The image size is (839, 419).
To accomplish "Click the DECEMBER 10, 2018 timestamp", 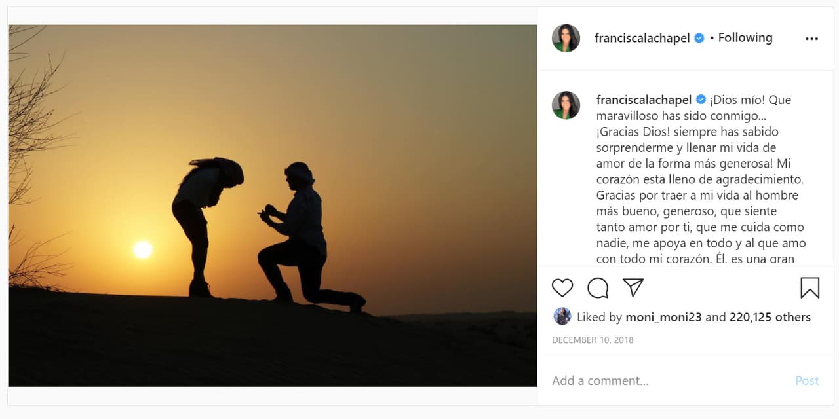I will (593, 340).
